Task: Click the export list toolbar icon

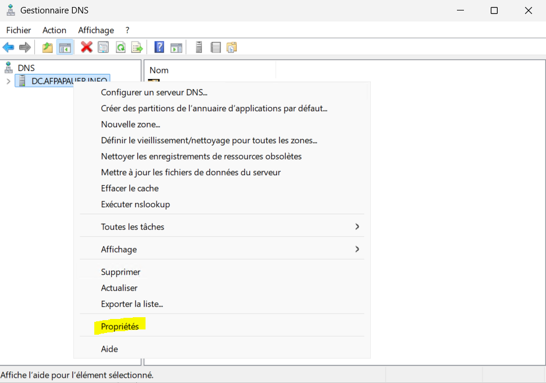Action: (x=137, y=48)
